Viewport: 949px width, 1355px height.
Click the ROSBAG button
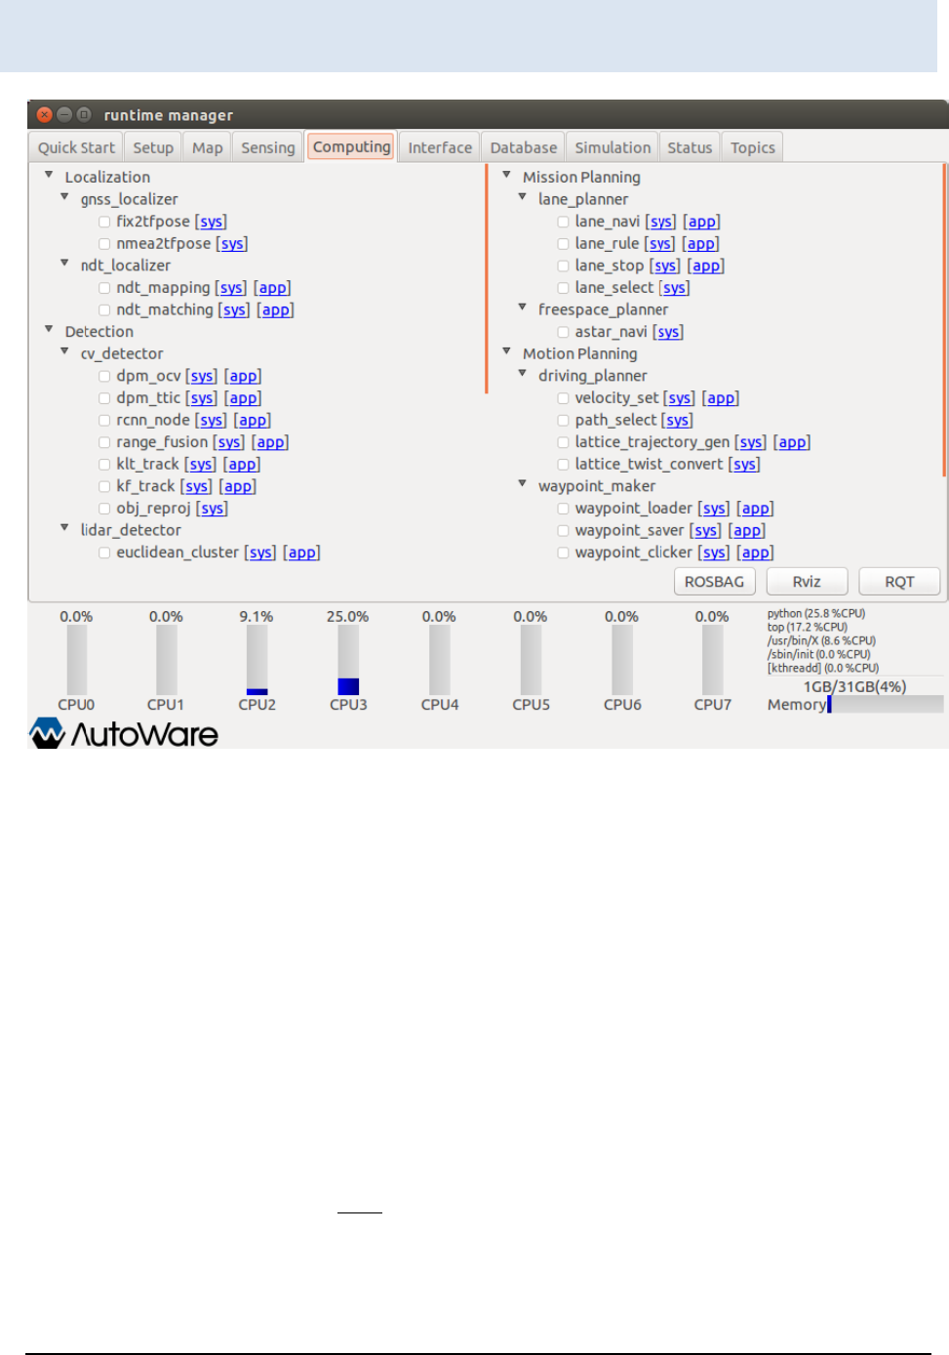714,581
